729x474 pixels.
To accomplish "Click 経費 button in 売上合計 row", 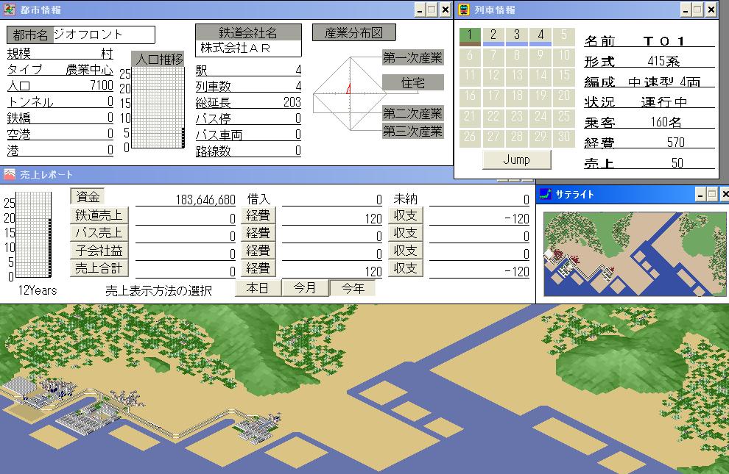I will pyautogui.click(x=258, y=268).
